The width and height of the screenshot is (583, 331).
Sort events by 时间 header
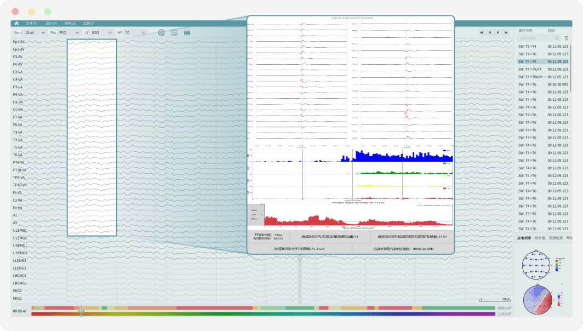click(x=551, y=31)
